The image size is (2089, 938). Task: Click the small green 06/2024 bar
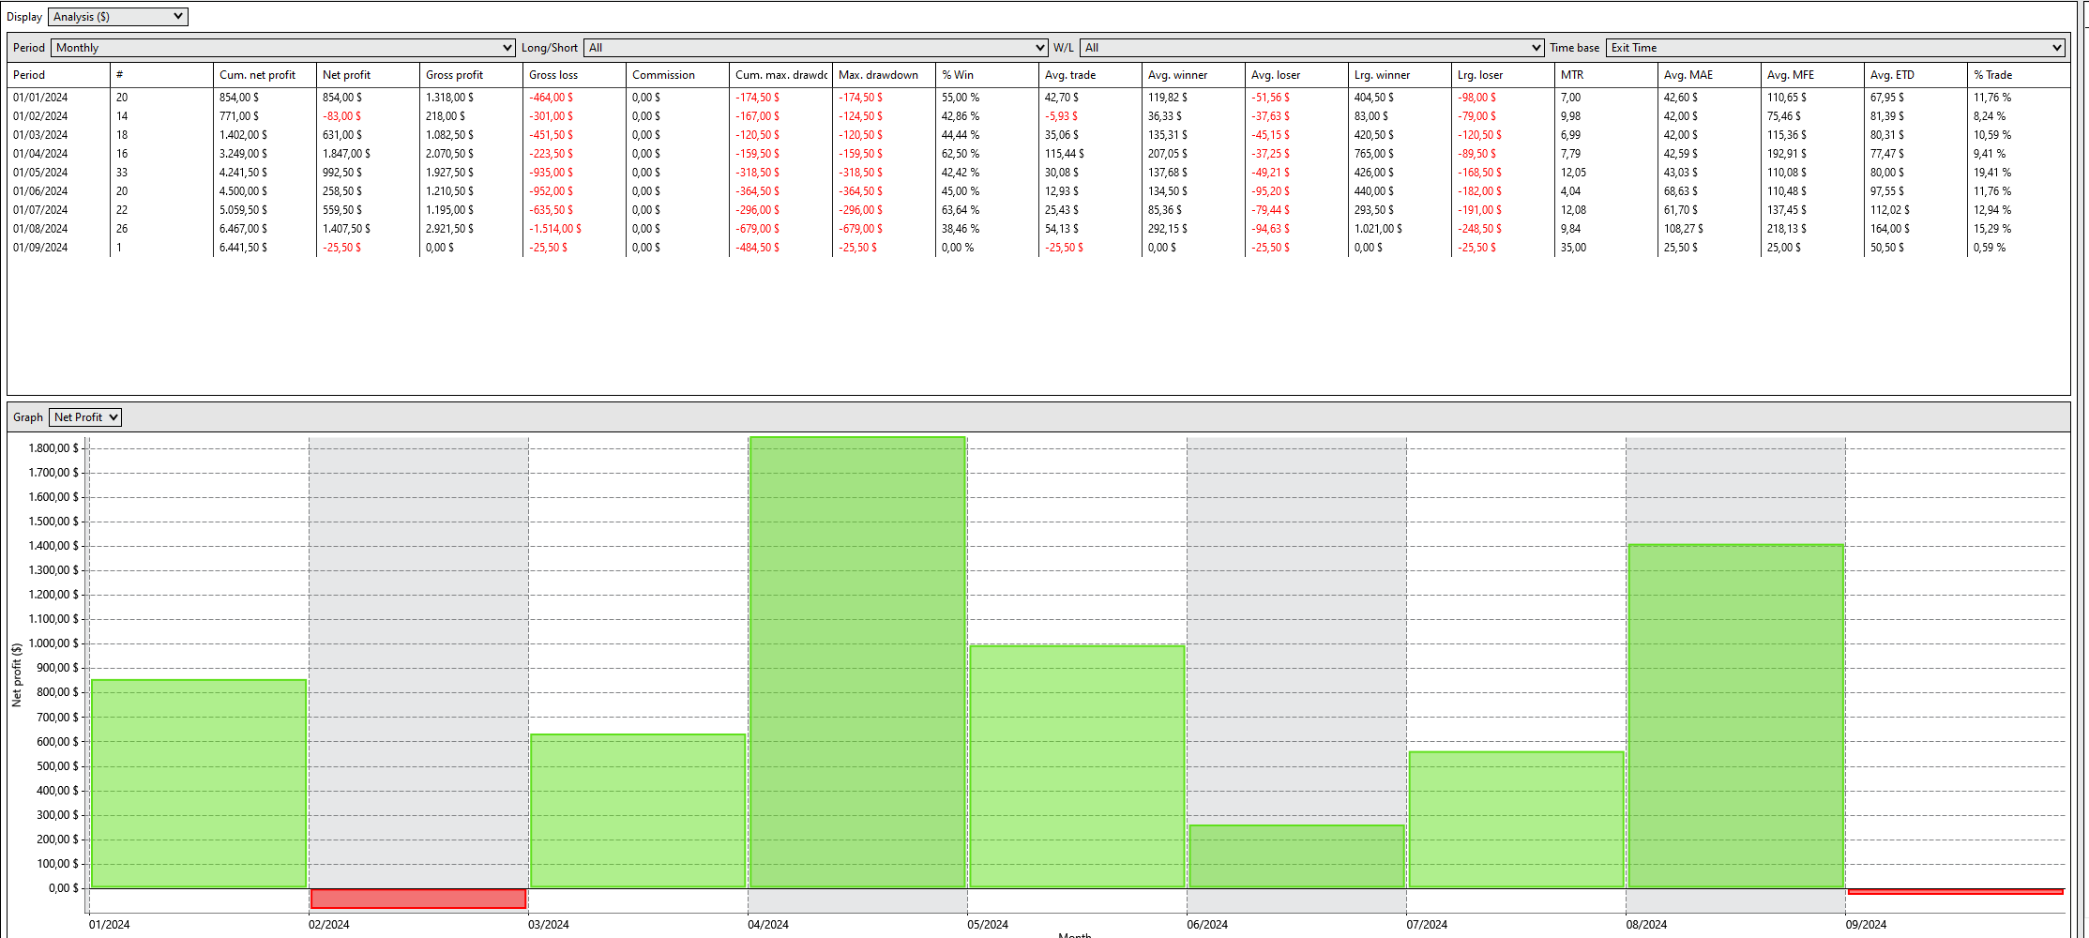click(1297, 856)
